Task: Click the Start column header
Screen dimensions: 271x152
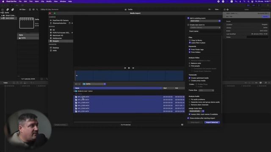Action: pyautogui.click(x=168, y=88)
